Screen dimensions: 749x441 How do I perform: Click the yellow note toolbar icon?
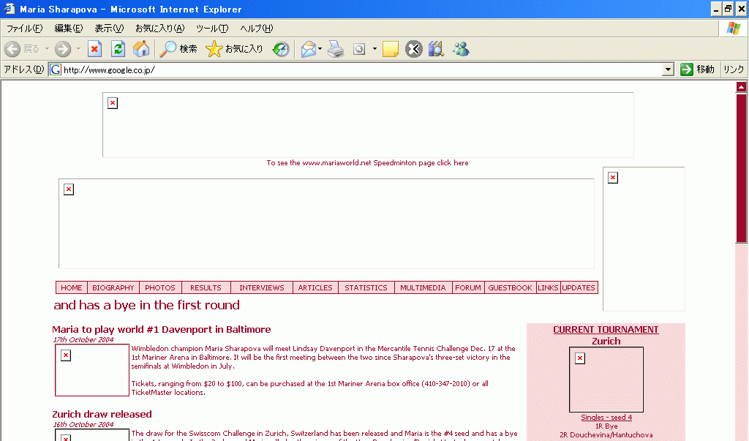coord(391,49)
